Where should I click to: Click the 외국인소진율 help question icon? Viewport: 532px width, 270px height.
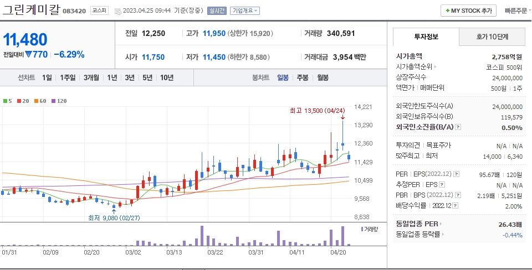(x=458, y=127)
